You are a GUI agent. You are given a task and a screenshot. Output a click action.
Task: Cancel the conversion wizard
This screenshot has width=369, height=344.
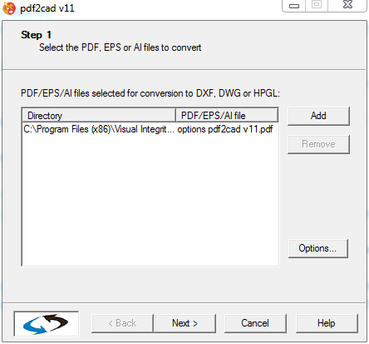pos(255,323)
